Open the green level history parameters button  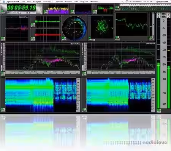33,26
